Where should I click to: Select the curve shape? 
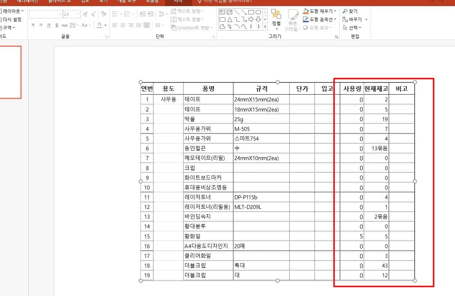(244, 27)
